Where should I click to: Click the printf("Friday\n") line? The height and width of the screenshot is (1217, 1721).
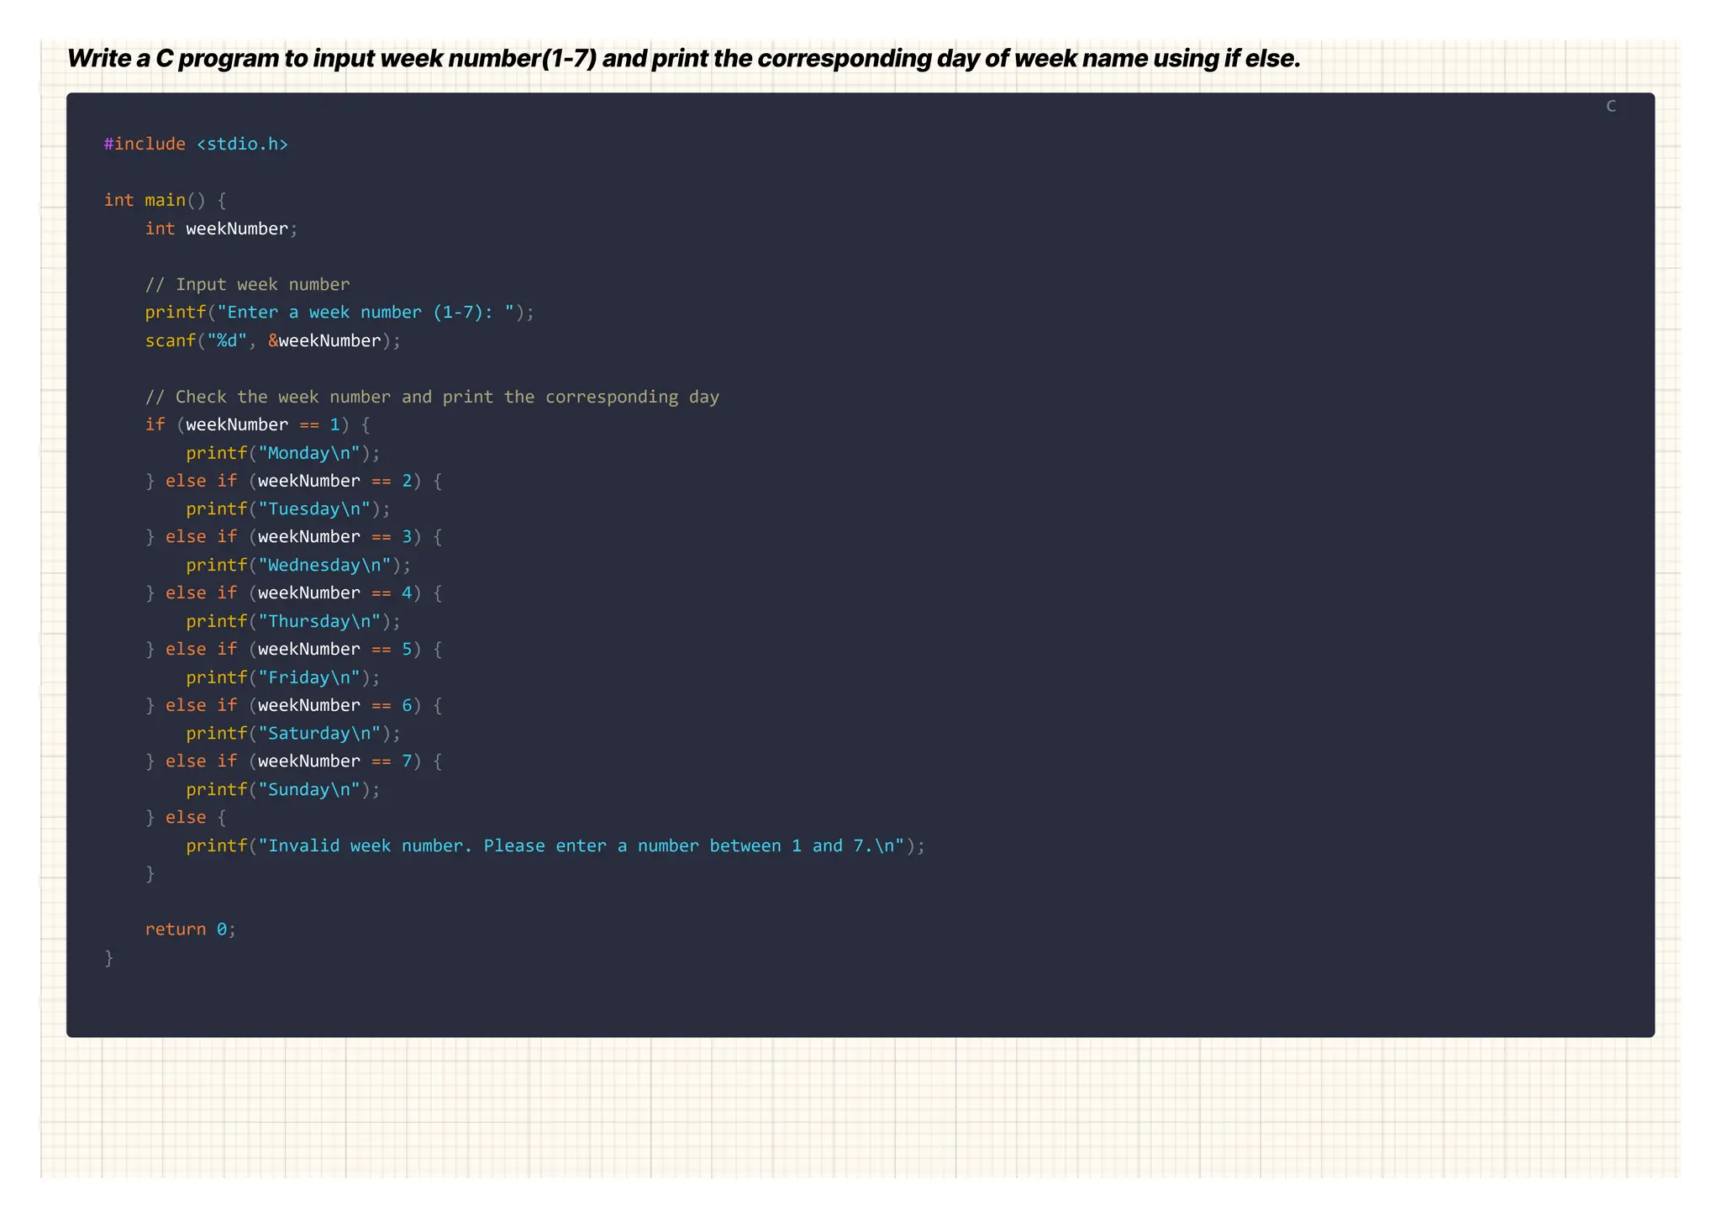tap(283, 677)
